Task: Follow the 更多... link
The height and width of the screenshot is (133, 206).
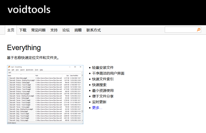Action: pos(97,108)
